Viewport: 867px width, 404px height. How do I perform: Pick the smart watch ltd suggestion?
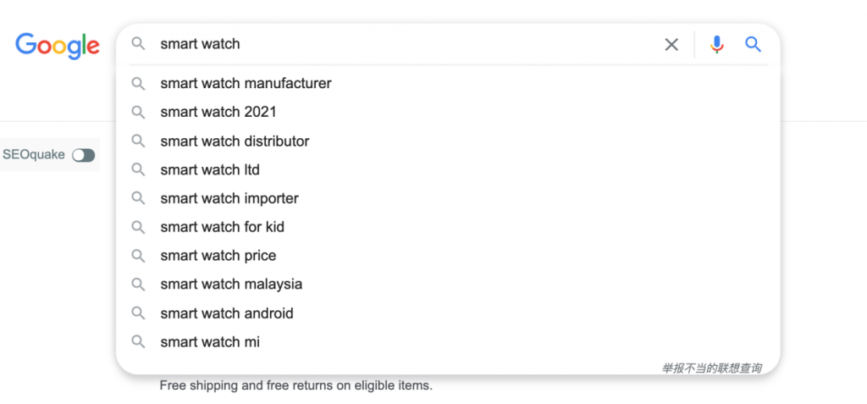(x=448, y=170)
